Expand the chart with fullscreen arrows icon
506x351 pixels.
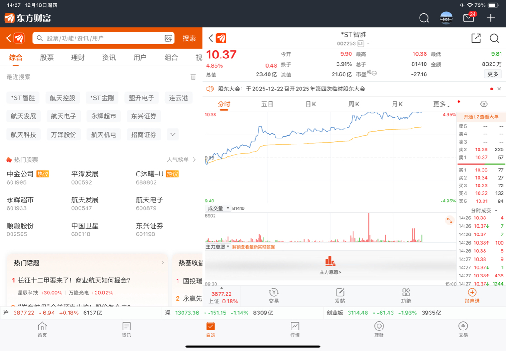click(x=449, y=220)
